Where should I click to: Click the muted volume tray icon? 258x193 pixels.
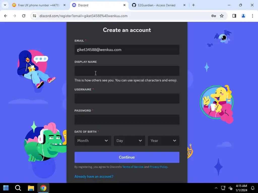(x=231, y=188)
